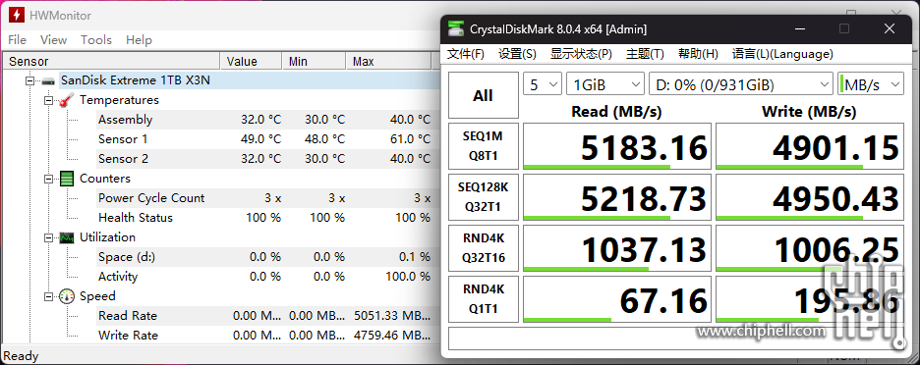Open the test count dropdown showing 5
This screenshot has height=365, width=920.
click(543, 84)
